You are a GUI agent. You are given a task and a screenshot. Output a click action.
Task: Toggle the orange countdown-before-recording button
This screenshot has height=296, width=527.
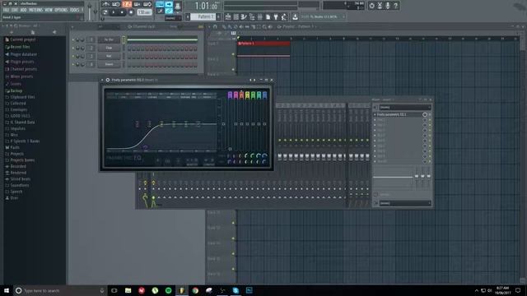pyautogui.click(x=127, y=4)
